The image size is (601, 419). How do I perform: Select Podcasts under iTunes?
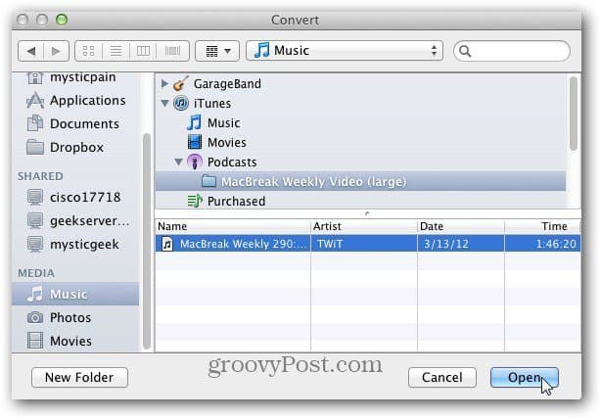(x=232, y=163)
